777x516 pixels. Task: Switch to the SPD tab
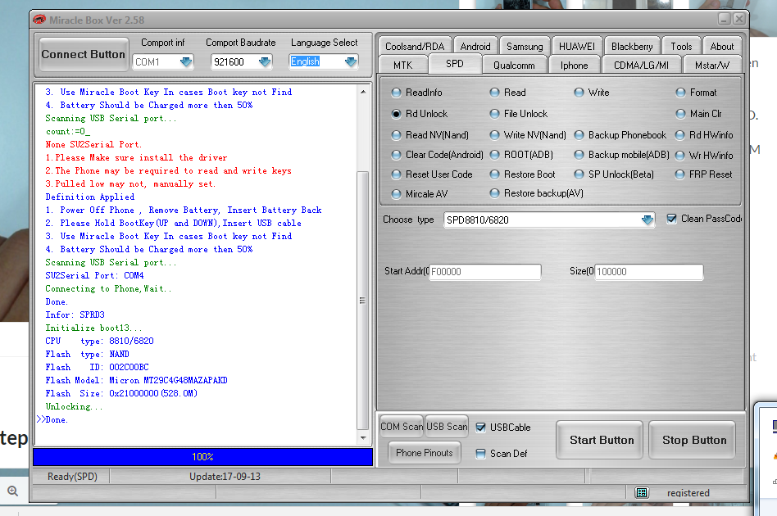pyautogui.click(x=455, y=64)
